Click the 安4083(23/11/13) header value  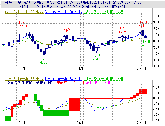click(126, 2)
